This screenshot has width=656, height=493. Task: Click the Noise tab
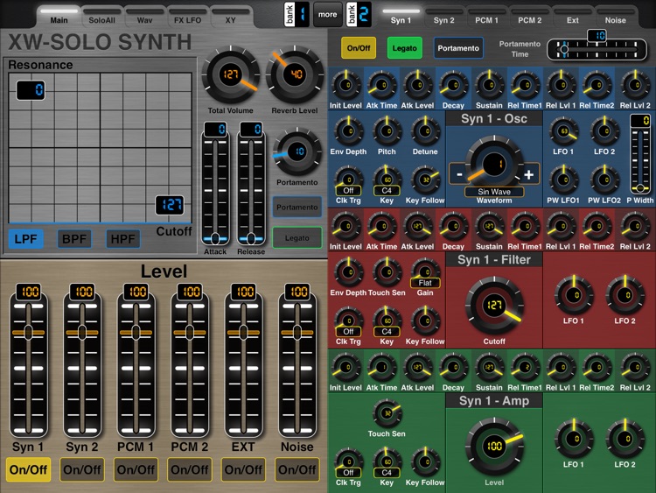pos(616,18)
